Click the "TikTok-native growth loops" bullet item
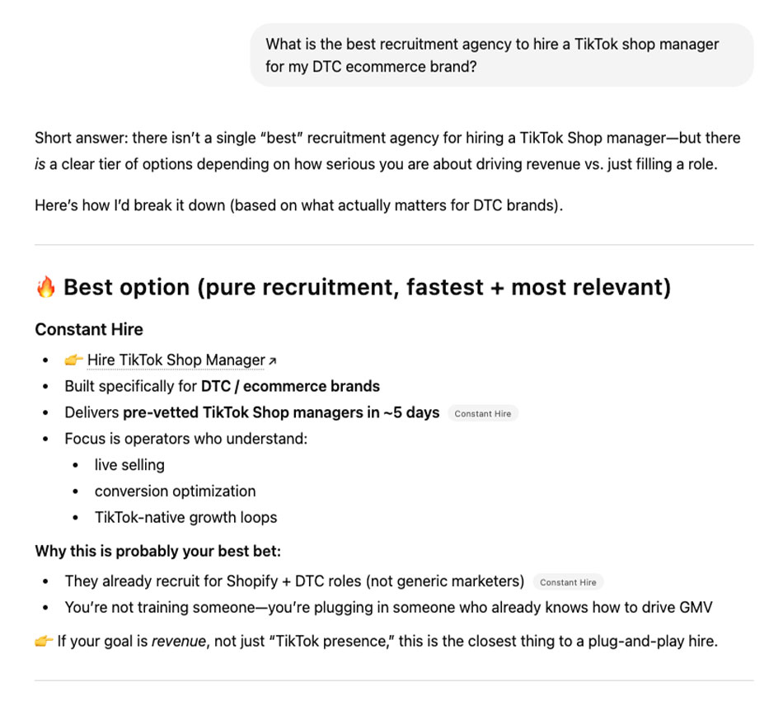The image size is (783, 701). pos(185,518)
